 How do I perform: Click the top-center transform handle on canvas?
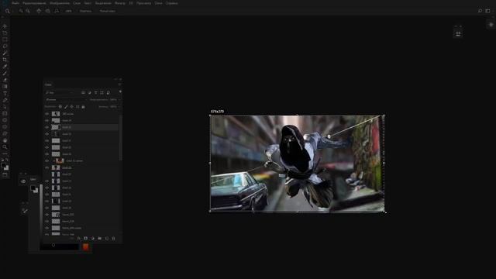click(297, 115)
